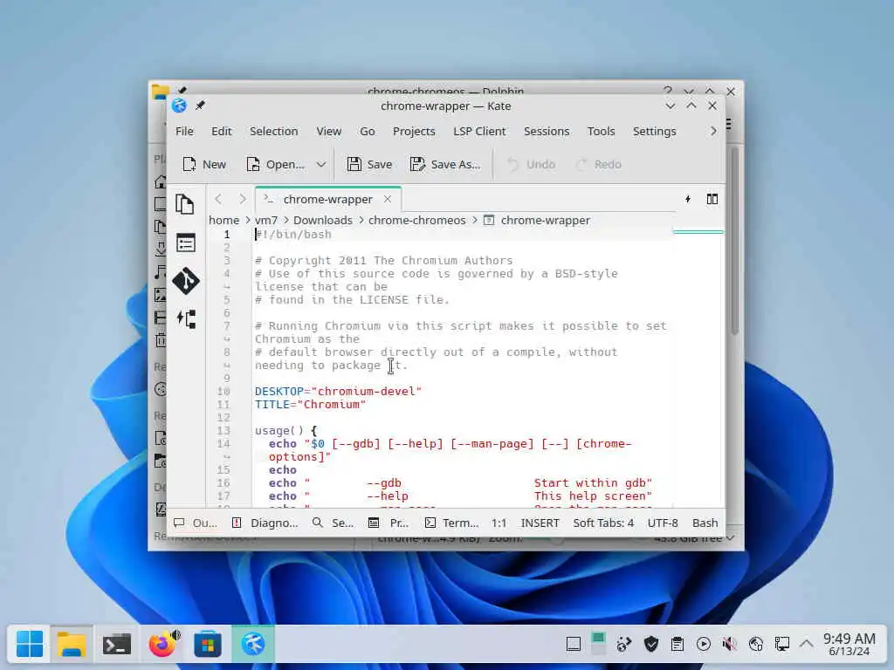894x670 pixels.
Task: Close the chrome-wrapper tab
Action: [388, 199]
